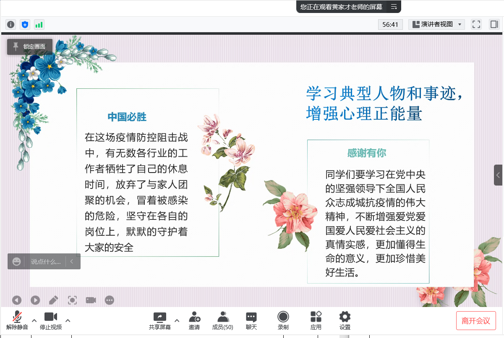Open the 演讲者视图 view dropdown
504x338 pixels.
click(436, 24)
